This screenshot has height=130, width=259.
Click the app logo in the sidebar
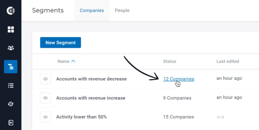[x=11, y=11]
